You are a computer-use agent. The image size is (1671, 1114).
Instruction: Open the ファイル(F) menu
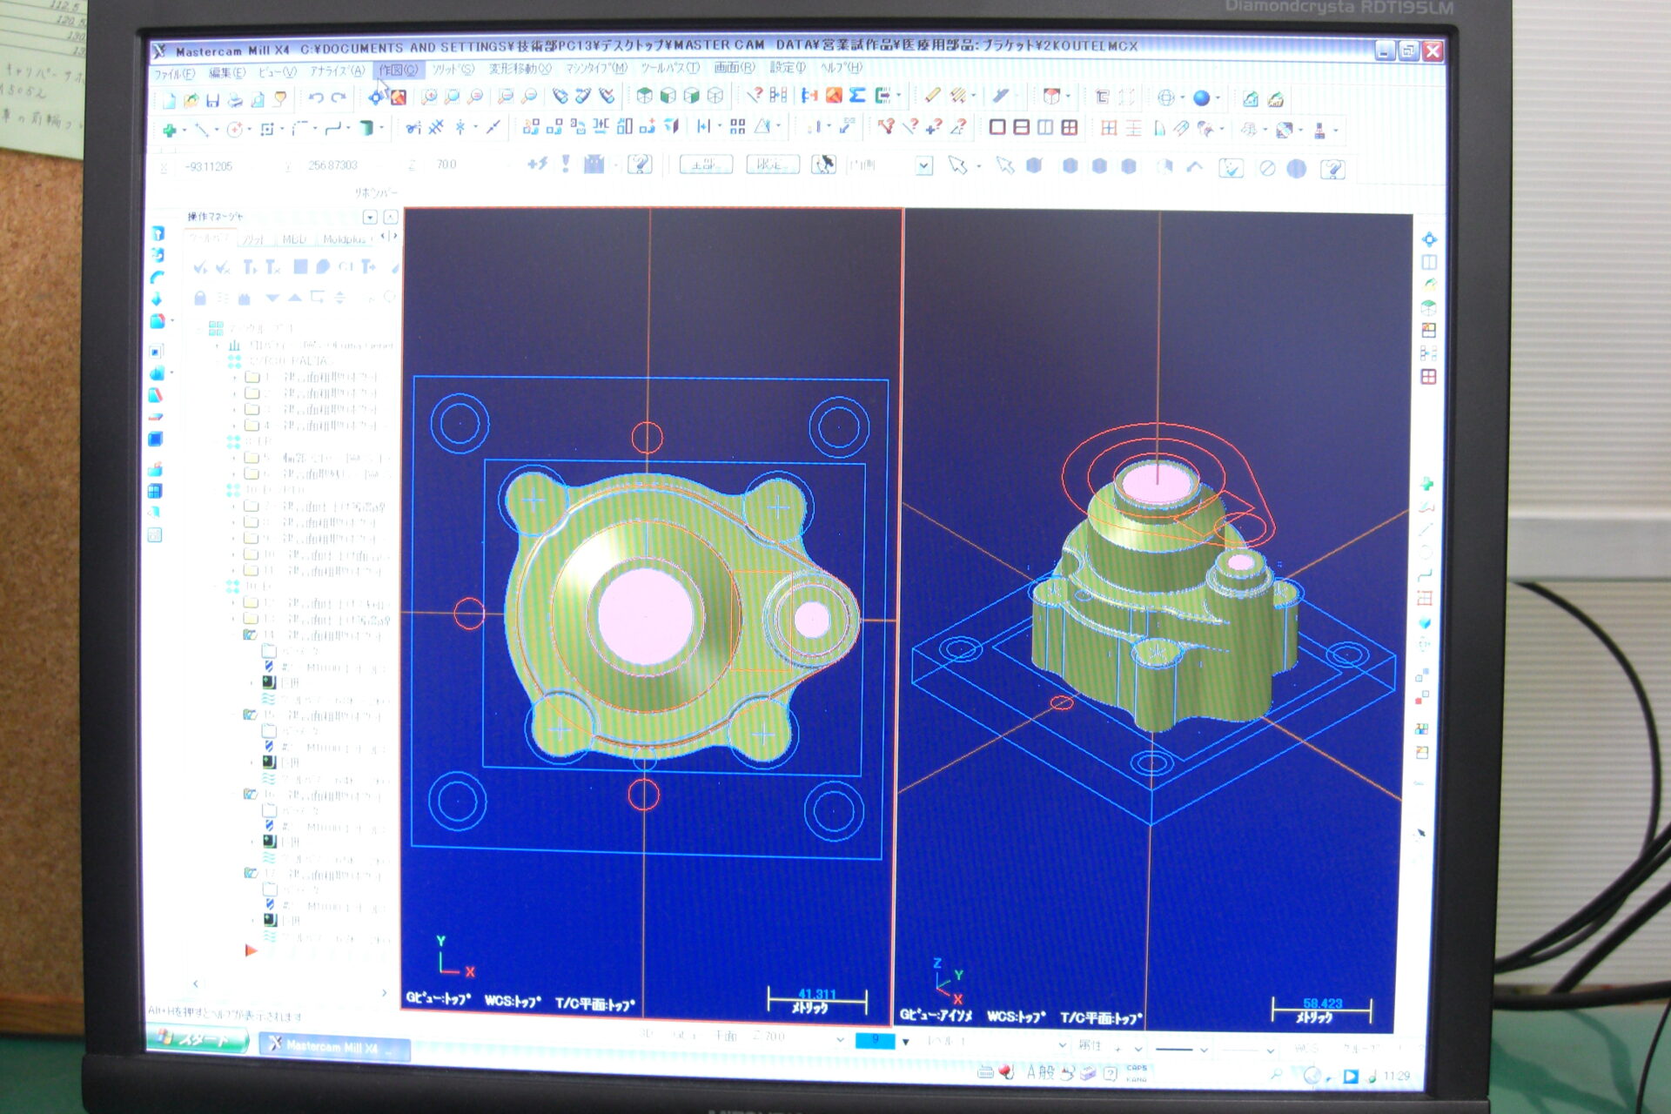[174, 74]
